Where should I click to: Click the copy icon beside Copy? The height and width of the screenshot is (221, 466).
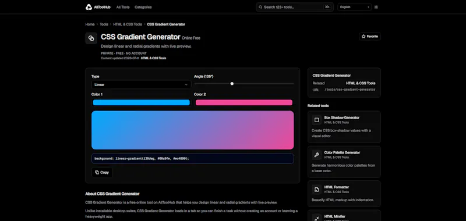(97, 172)
